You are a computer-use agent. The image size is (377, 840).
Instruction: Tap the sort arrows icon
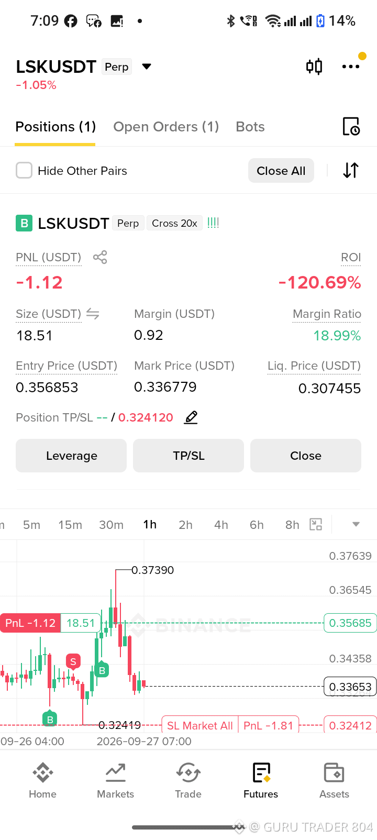click(351, 170)
